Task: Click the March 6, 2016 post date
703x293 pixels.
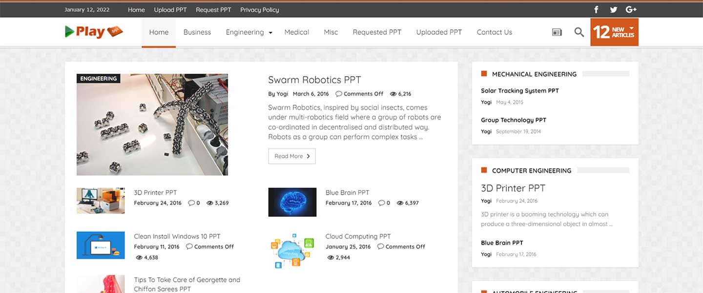Action: 310,94
